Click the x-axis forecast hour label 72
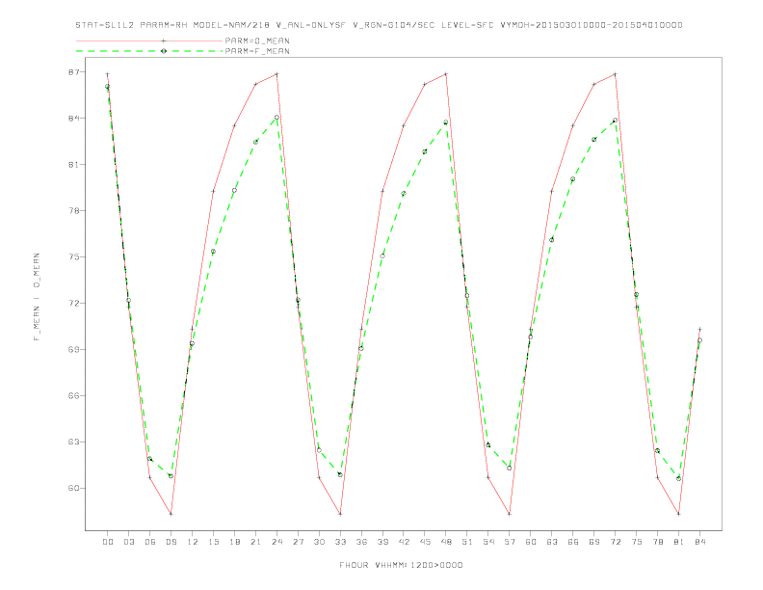Screen dimensions: 763x590 (x=616, y=542)
